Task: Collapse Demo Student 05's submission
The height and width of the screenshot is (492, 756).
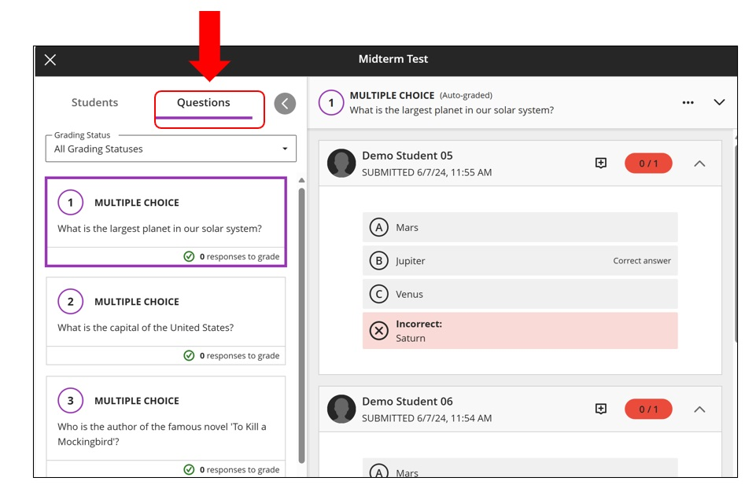Action: coord(699,163)
